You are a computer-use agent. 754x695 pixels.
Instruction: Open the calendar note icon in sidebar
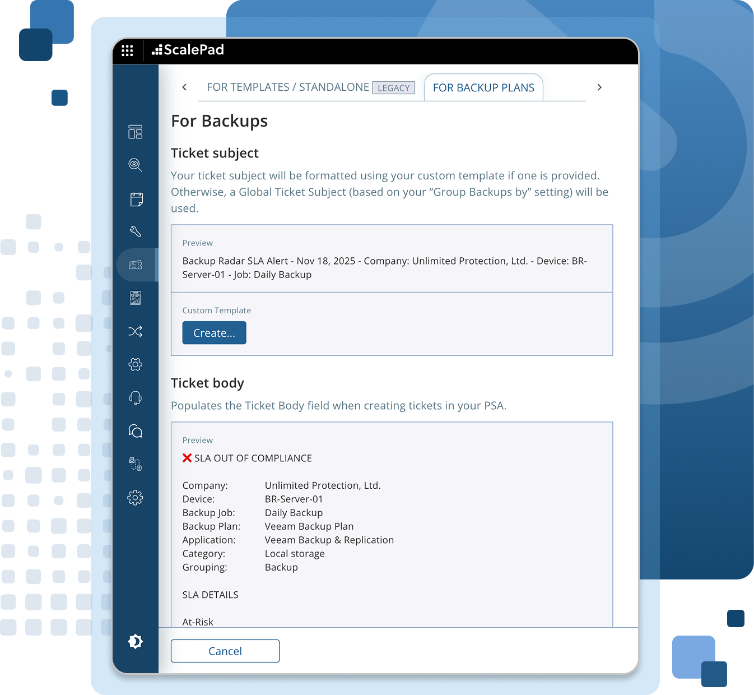coord(136,199)
